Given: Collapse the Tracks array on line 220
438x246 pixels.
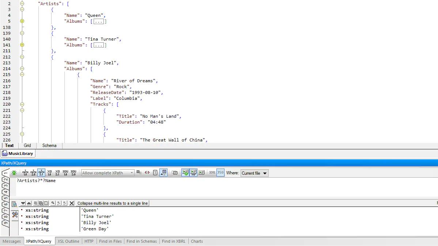Looking at the screenshot, I should pos(22,105).
